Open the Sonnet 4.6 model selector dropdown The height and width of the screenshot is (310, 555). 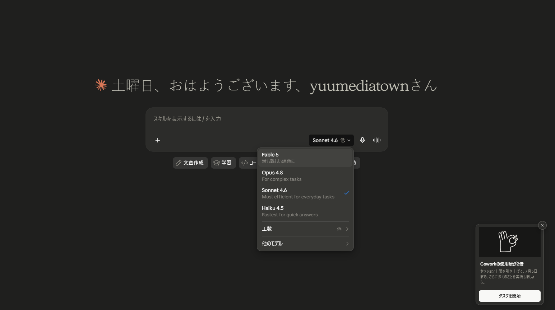click(x=331, y=140)
